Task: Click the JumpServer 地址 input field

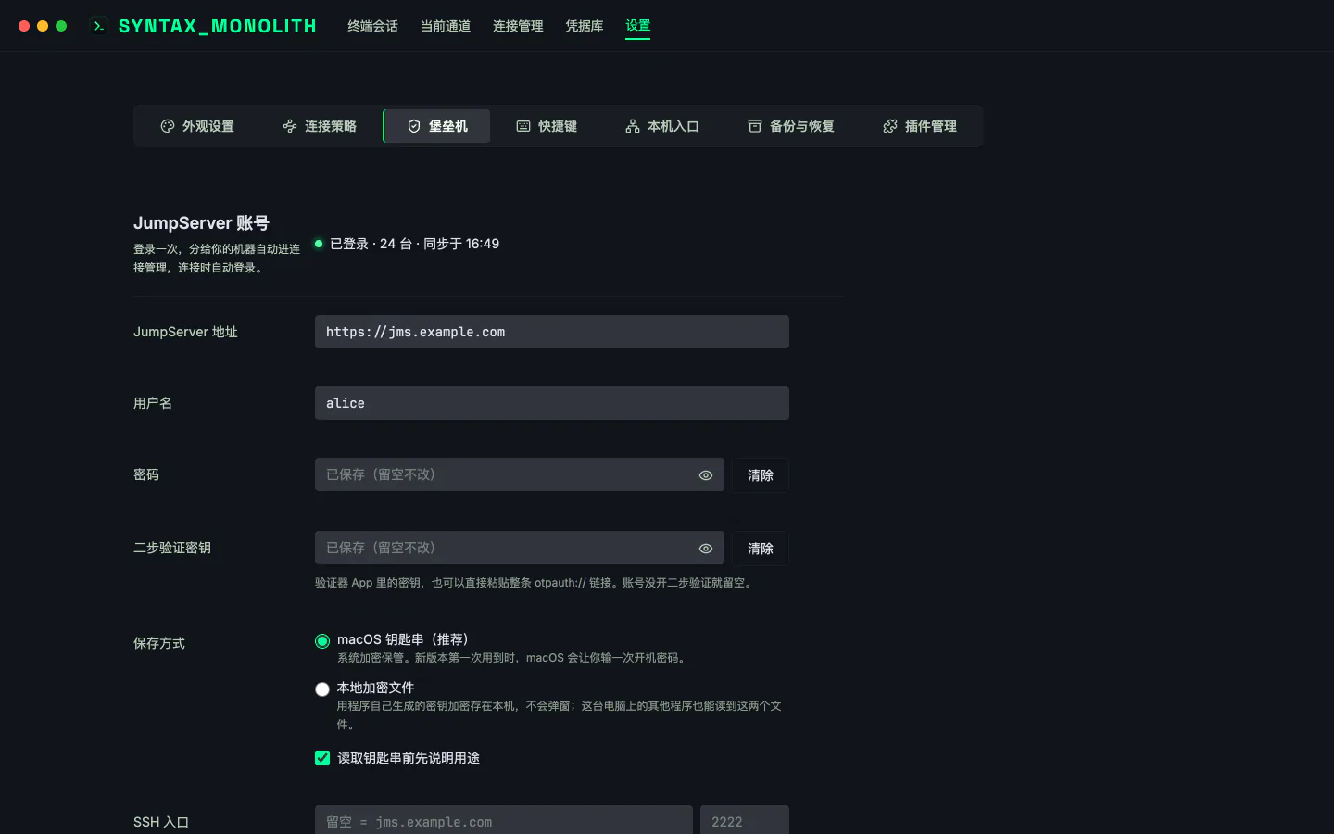Action: coord(552,332)
